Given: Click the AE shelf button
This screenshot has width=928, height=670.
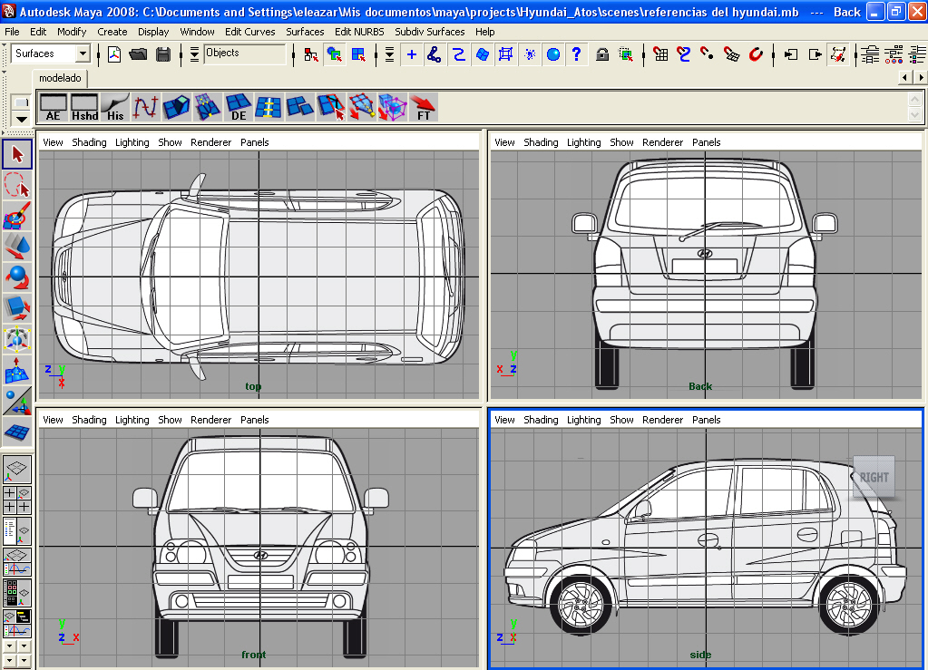Looking at the screenshot, I should [x=54, y=107].
